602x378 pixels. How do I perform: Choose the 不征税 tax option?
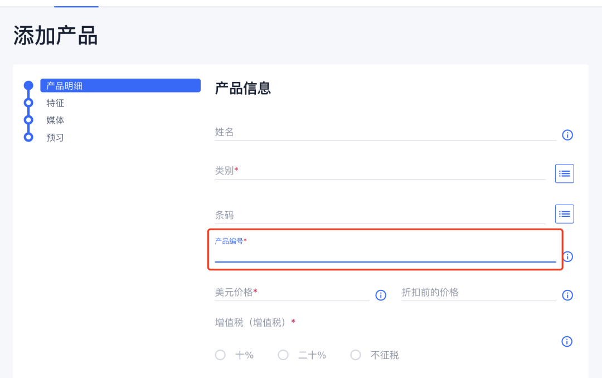click(x=356, y=355)
